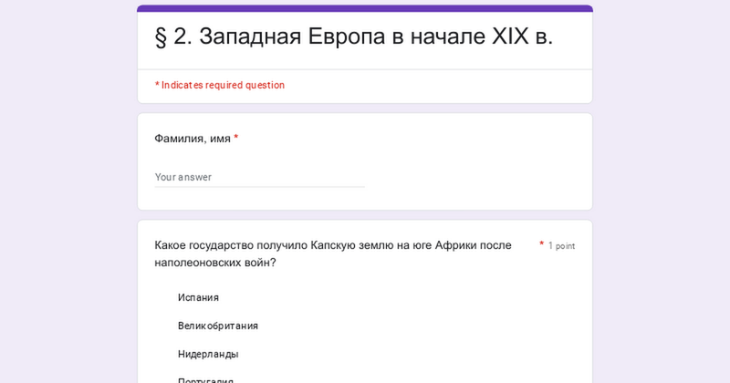Click the "1 point" score label
The height and width of the screenshot is (383, 730).
pyautogui.click(x=561, y=245)
